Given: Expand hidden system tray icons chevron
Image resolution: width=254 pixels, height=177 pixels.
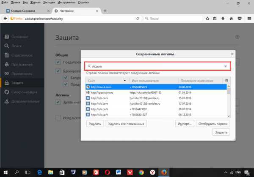Looking at the screenshot, I should click(226, 172).
